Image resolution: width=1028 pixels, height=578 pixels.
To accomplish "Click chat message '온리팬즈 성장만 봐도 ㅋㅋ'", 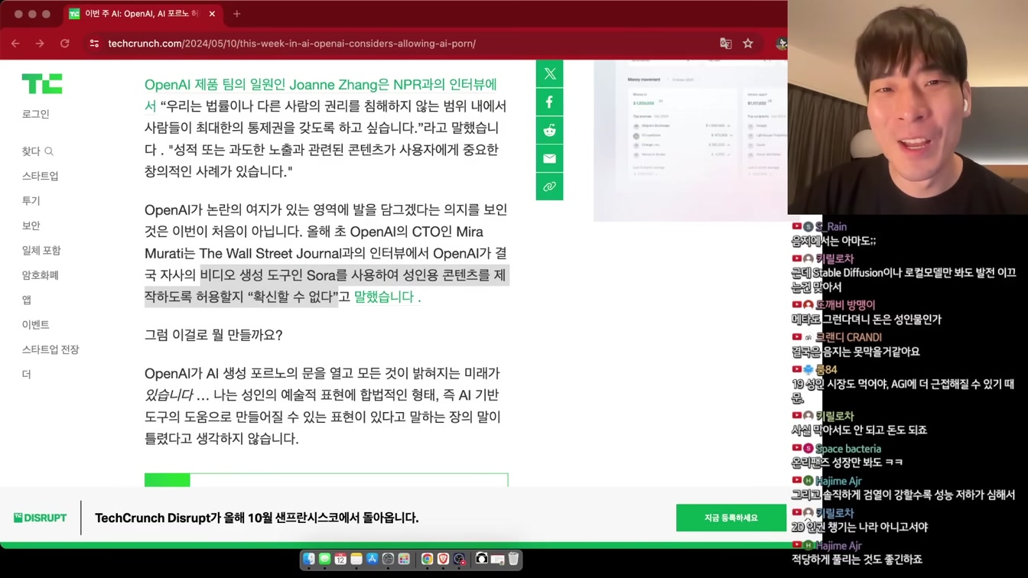I will click(x=847, y=463).
